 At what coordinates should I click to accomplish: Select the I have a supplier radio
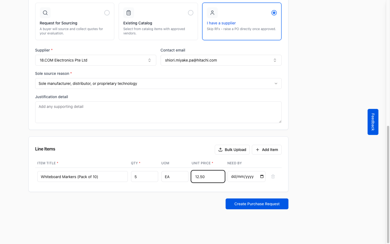pyautogui.click(x=274, y=13)
